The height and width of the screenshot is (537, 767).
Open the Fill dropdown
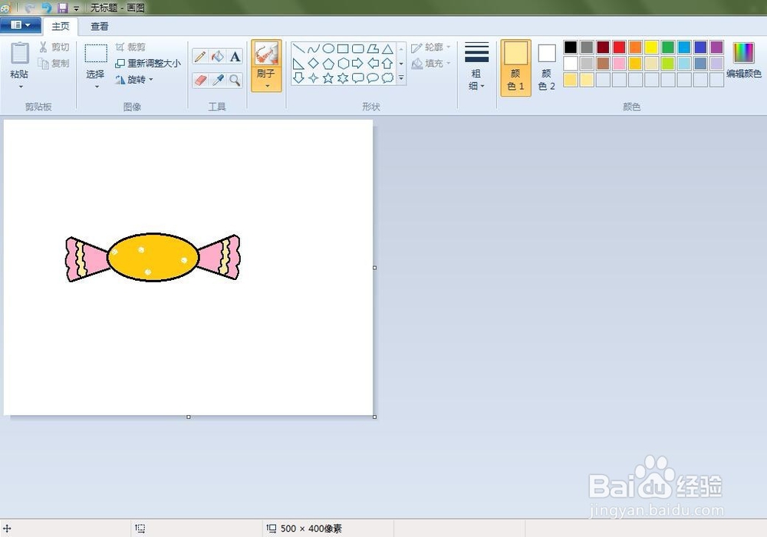pos(430,64)
